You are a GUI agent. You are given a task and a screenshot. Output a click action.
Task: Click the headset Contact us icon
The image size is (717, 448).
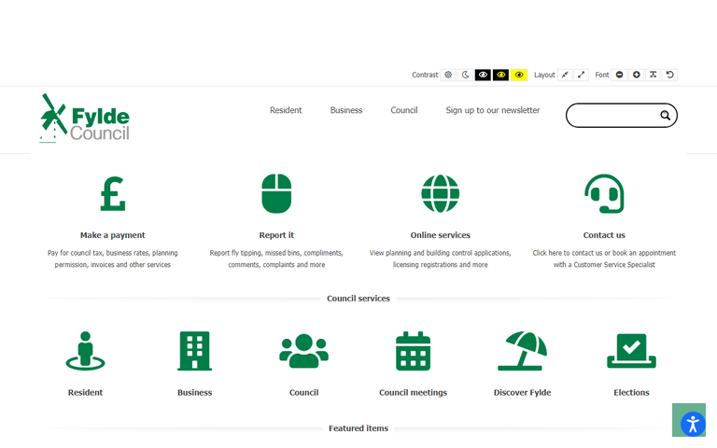pyautogui.click(x=604, y=193)
